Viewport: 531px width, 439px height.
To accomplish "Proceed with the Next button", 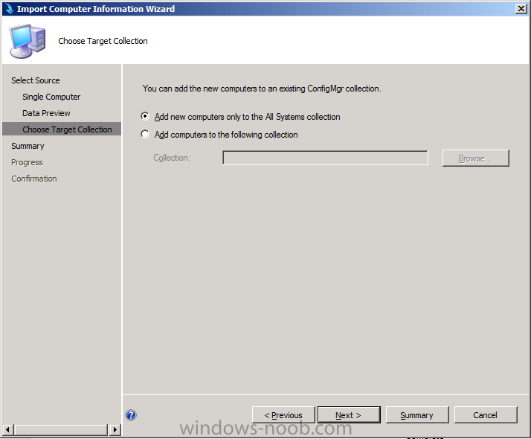I will [349, 415].
